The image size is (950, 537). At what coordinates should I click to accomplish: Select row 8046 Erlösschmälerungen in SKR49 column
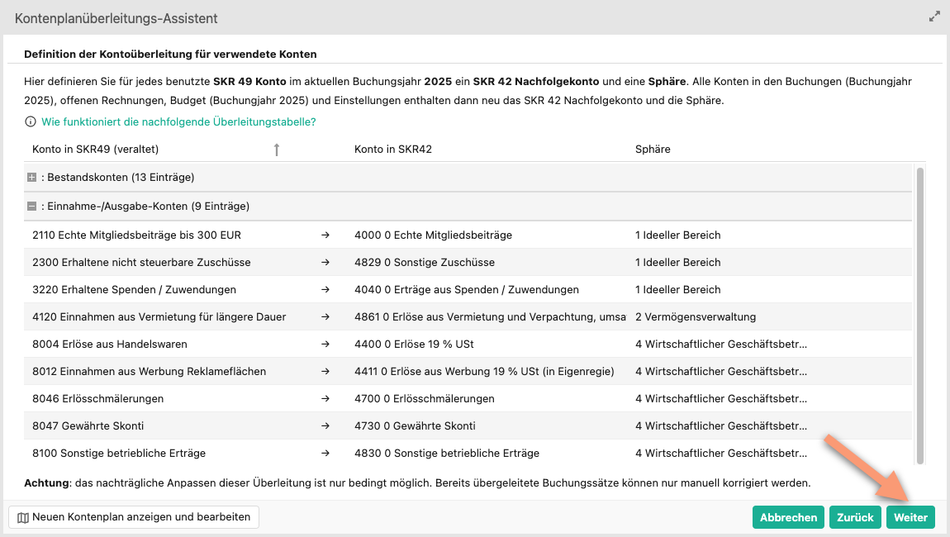pos(97,399)
